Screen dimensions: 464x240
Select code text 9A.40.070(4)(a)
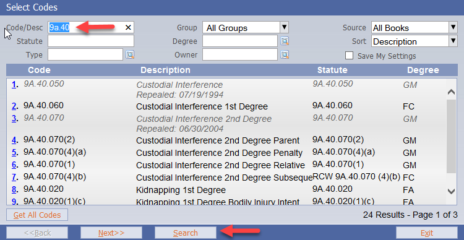pos(54,152)
